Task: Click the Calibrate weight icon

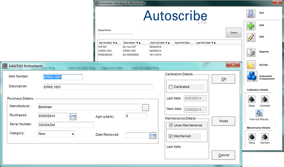Action: [265, 99]
